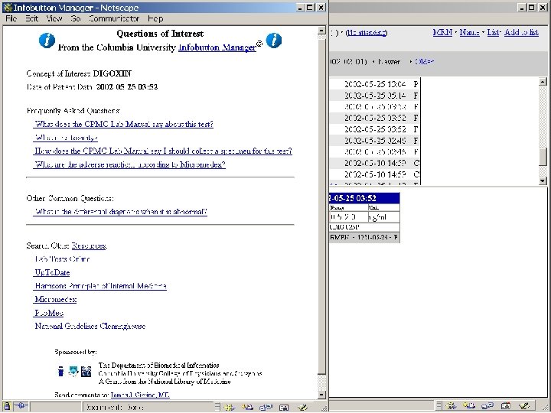
Task: Open Navigator from Infobutton window component bar
Action: 230,407
